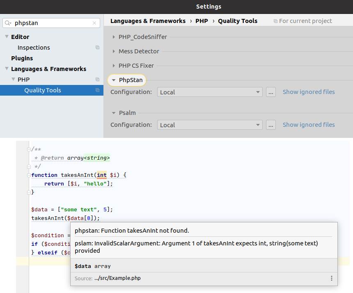
Task: Open the Plugins settings page
Action: click(22, 58)
